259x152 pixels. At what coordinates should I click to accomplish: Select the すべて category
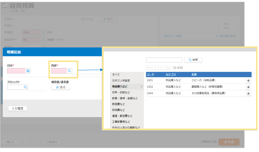[x=116, y=75]
